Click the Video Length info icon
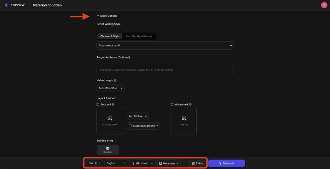The image size is (330, 169). [115, 81]
